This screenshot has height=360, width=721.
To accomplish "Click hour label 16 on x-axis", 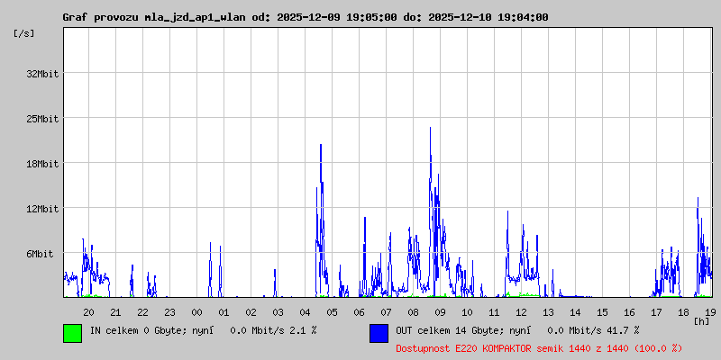I will (x=629, y=312).
